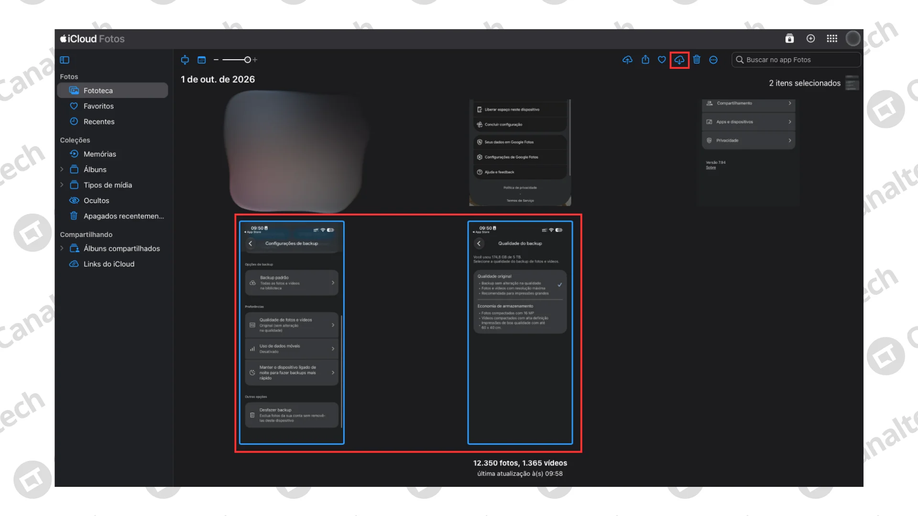Screen dimensions: 918x516
Task: Expand the Álbuns compartilhados chevron
Action: pos(62,248)
